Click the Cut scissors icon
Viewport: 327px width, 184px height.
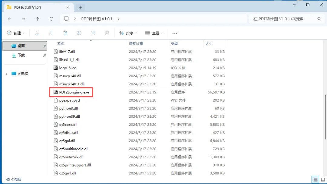[37, 33]
